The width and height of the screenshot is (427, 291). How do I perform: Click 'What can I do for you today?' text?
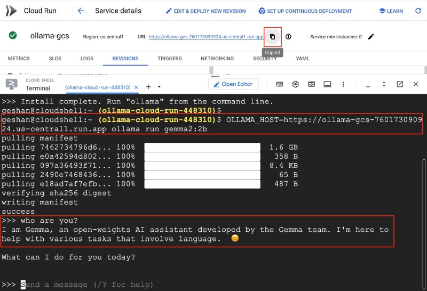click(x=68, y=257)
